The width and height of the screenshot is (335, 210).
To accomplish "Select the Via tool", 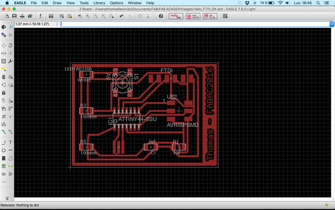I will 4,166.
